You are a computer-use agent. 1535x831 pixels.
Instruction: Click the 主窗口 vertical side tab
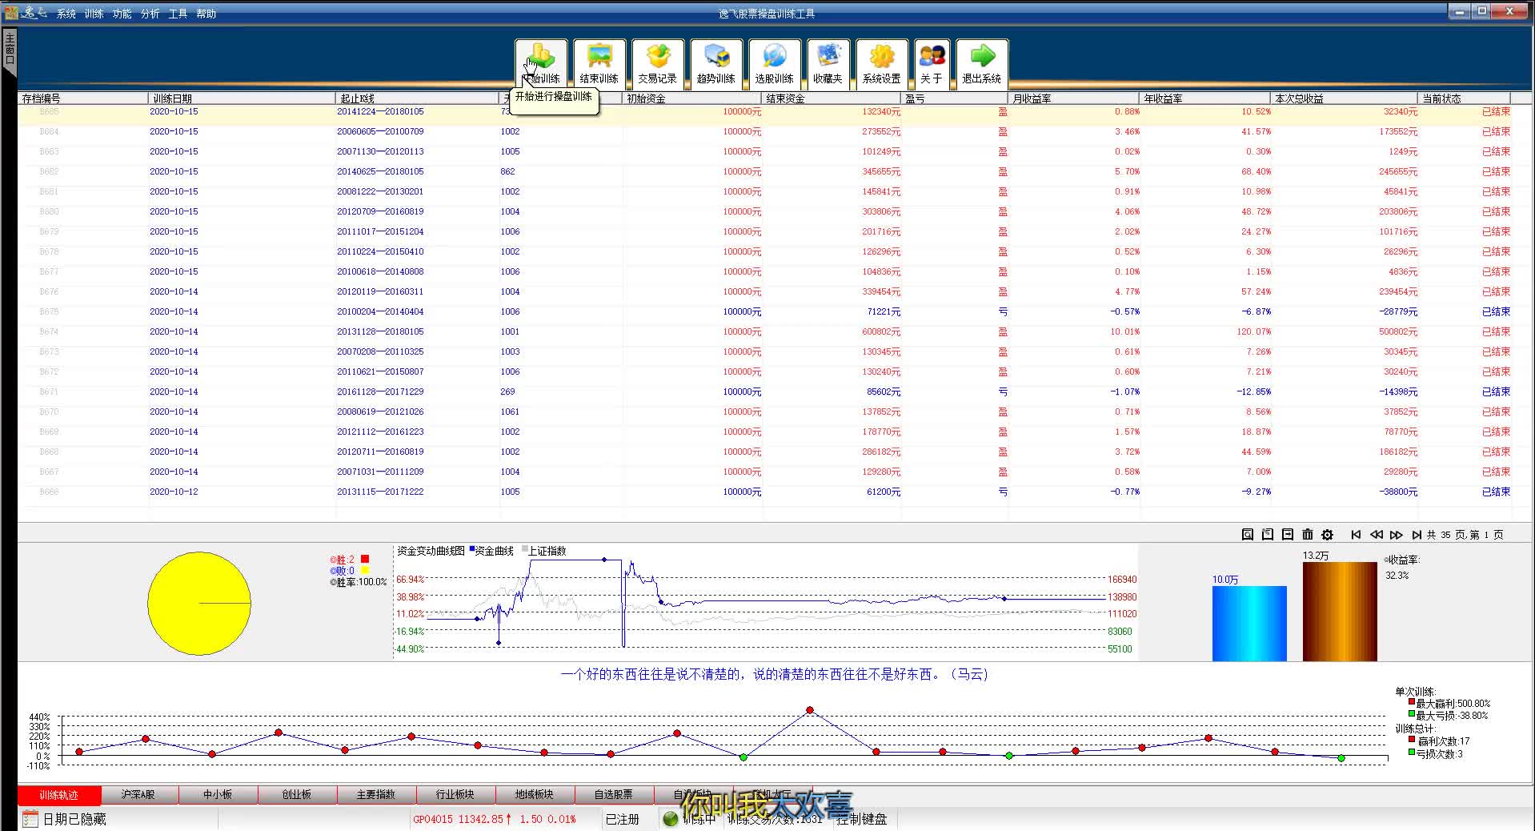coord(10,50)
